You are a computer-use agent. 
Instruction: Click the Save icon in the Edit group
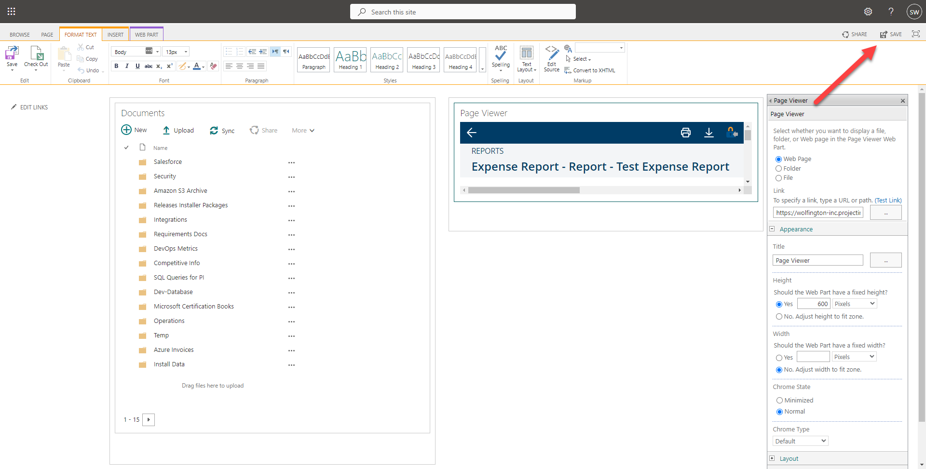pos(12,53)
